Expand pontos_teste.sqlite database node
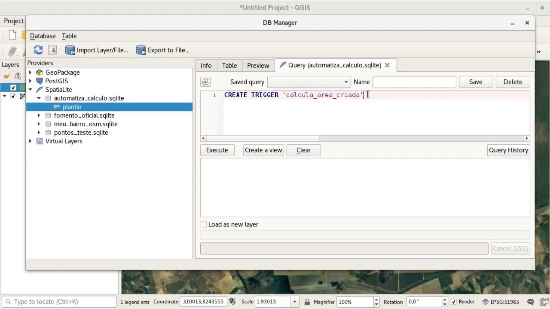This screenshot has width=550, height=309. (x=39, y=133)
